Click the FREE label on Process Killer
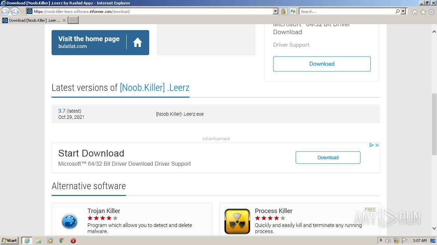The width and height of the screenshot is (437, 245). click(370, 210)
